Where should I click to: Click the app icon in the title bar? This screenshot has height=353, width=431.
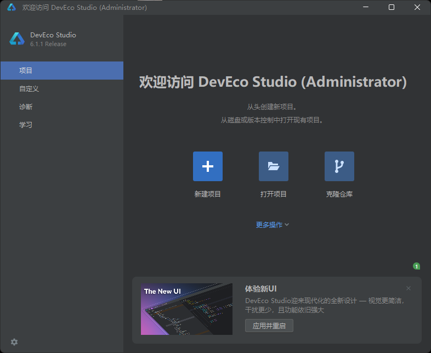(12, 8)
